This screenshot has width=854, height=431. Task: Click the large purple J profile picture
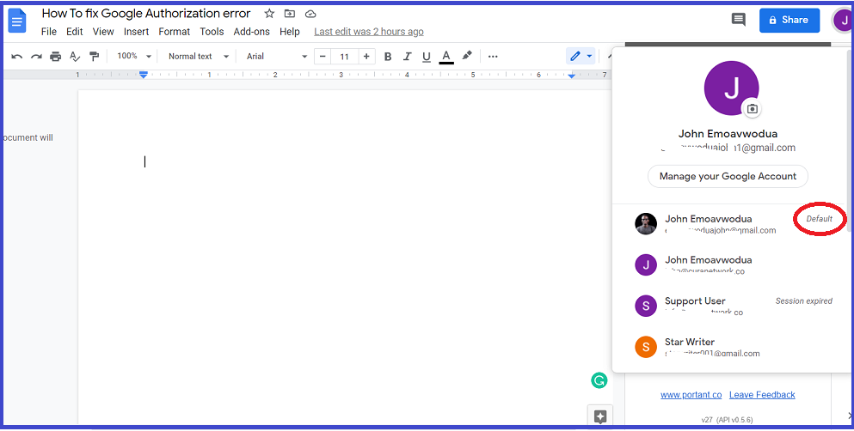pyautogui.click(x=732, y=88)
